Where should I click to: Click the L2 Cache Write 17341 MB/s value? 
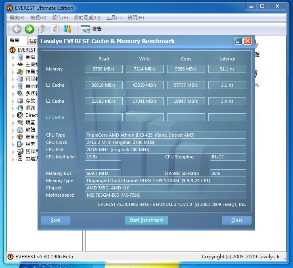[145, 101]
